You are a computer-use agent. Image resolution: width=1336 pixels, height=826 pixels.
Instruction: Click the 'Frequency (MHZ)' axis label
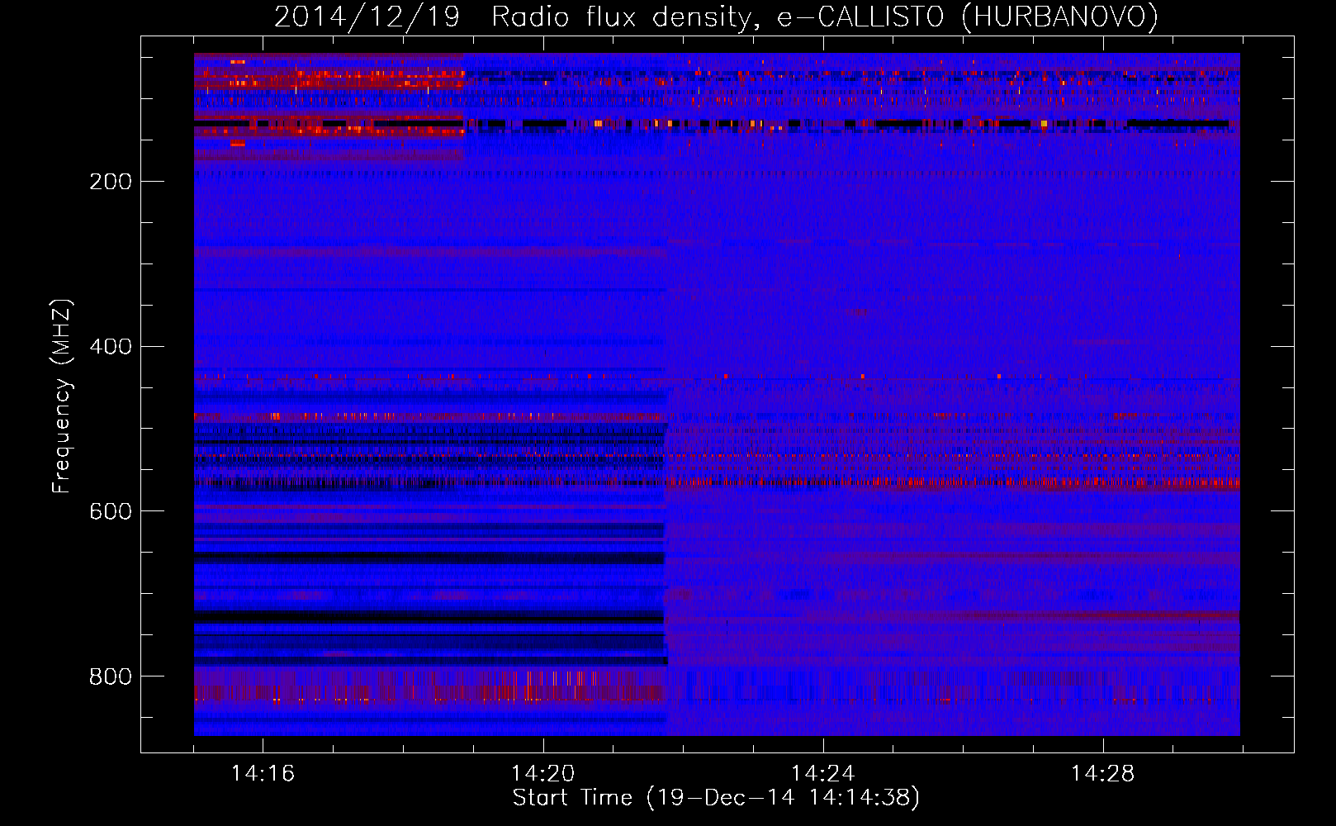pyautogui.click(x=62, y=396)
